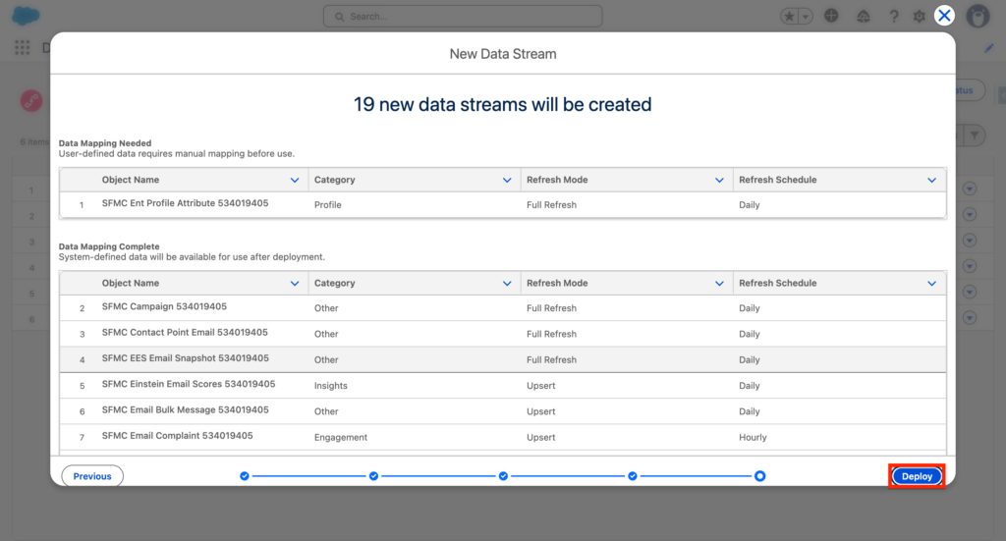Click the first completed progress step
The image size is (1006, 541).
click(245, 476)
